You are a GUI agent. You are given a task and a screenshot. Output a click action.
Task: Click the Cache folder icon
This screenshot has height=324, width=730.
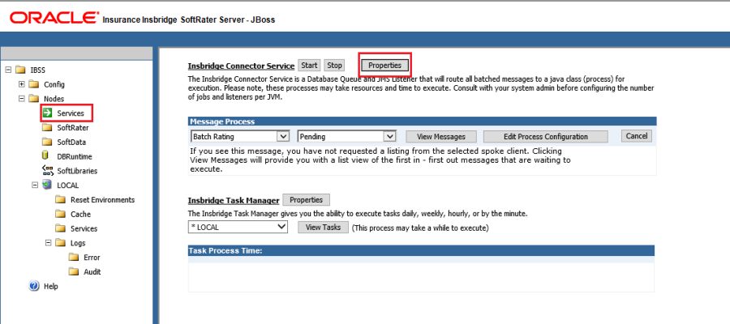60,214
